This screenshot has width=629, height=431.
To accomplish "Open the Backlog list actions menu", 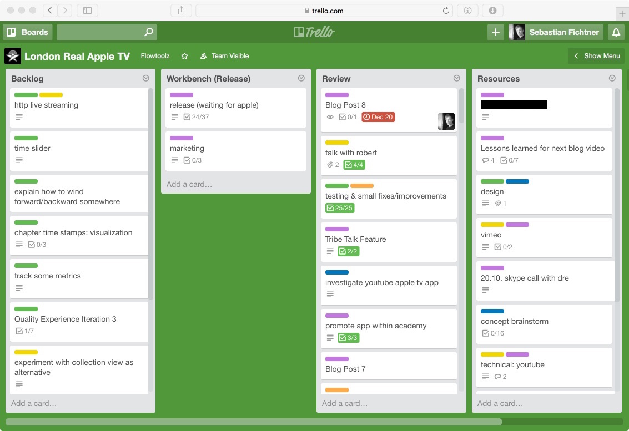I will point(145,78).
